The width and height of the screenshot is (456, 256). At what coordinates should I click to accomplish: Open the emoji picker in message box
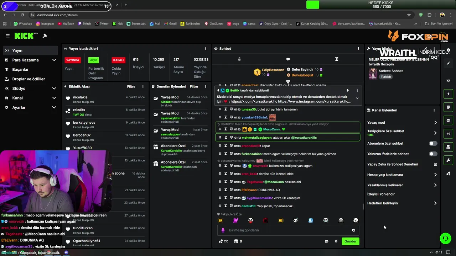(353, 230)
